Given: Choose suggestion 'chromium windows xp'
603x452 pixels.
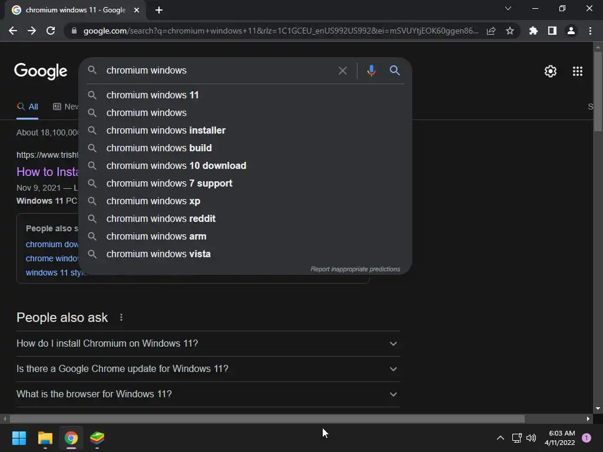Looking at the screenshot, I should (x=245, y=201).
